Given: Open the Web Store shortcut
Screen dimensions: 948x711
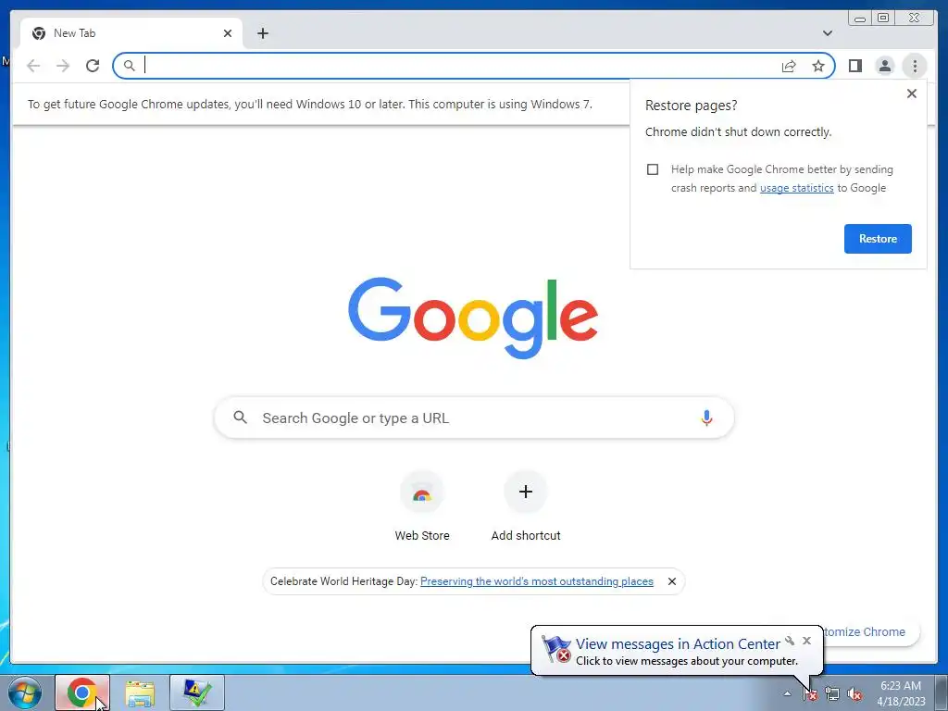Looking at the screenshot, I should [x=422, y=506].
